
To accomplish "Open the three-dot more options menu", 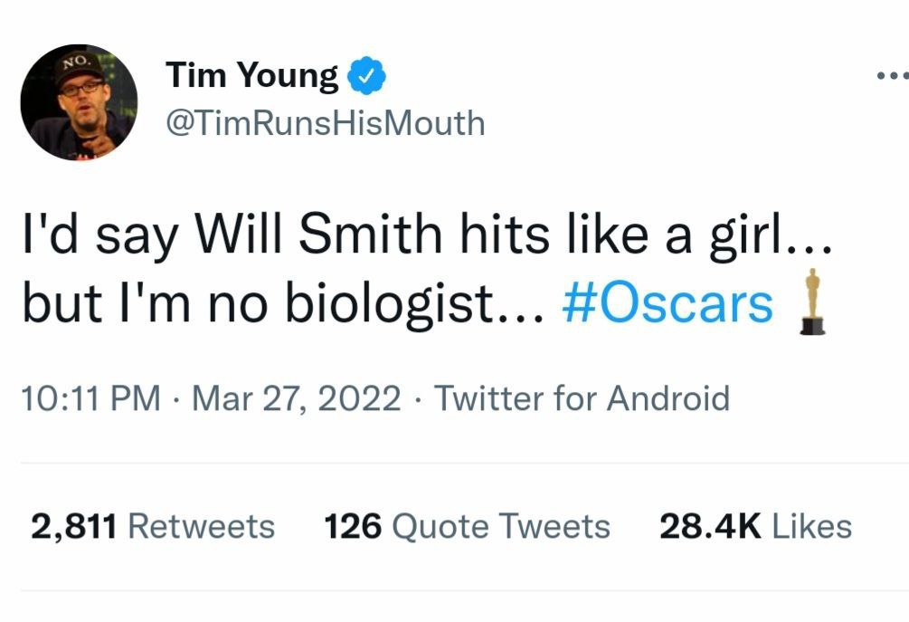I will tap(893, 75).
